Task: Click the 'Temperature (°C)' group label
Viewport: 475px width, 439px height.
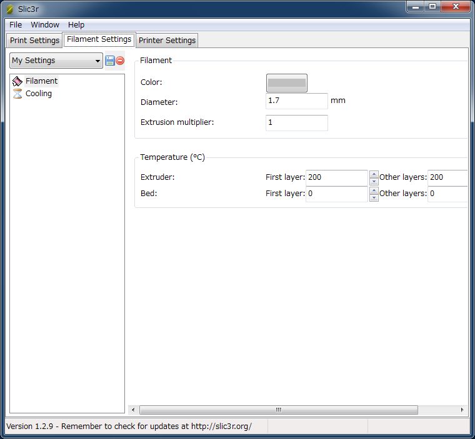Action: tap(172, 157)
